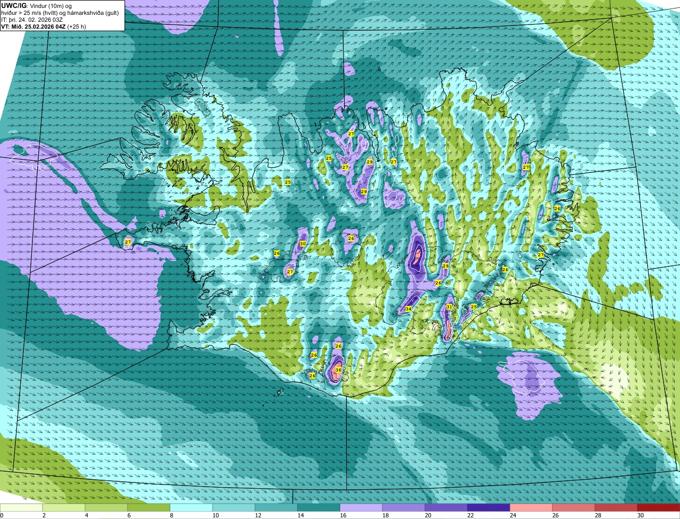Choose the 14–16 dark teal legend swatch
The width and height of the screenshot is (680, 519).
[x=319, y=507]
